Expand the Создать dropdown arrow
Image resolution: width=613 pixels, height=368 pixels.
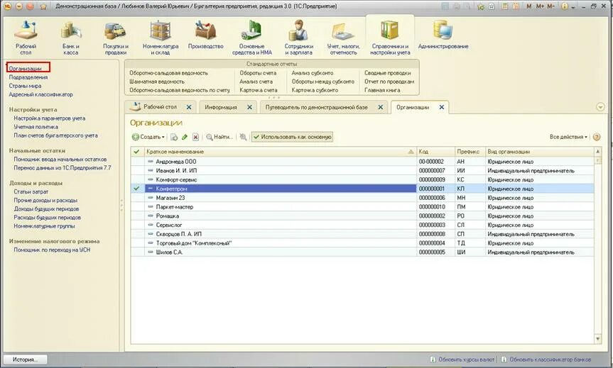coord(163,138)
